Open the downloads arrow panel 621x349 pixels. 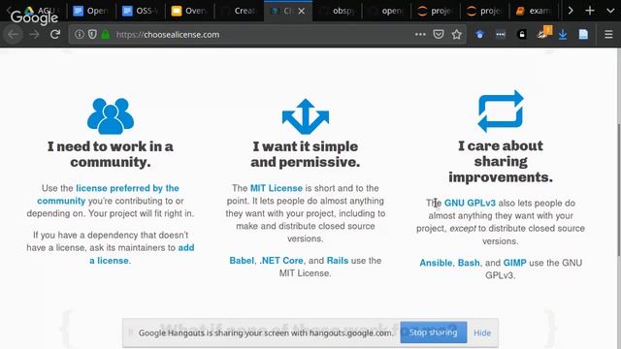563,35
